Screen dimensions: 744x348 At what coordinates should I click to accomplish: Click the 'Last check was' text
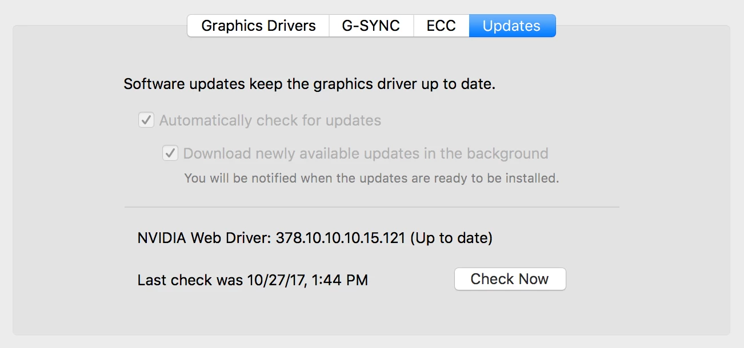pos(190,281)
